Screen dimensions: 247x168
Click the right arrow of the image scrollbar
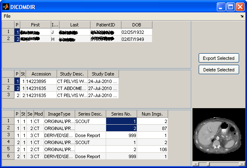(x=242, y=164)
